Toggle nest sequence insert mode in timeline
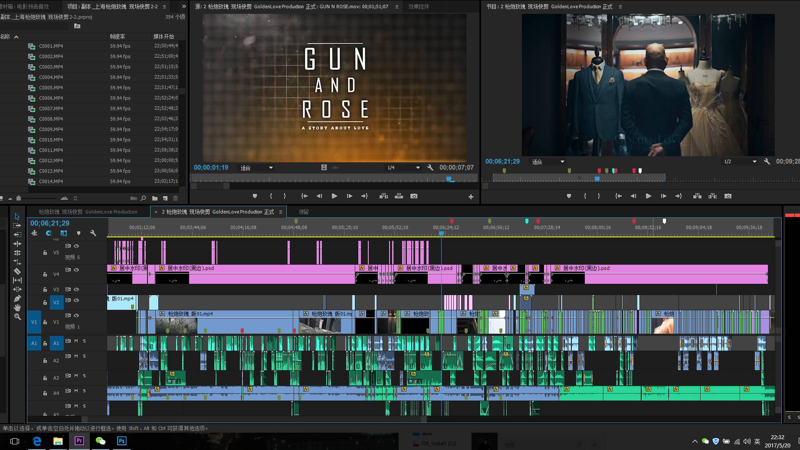The width and height of the screenshot is (800, 450). [x=34, y=233]
